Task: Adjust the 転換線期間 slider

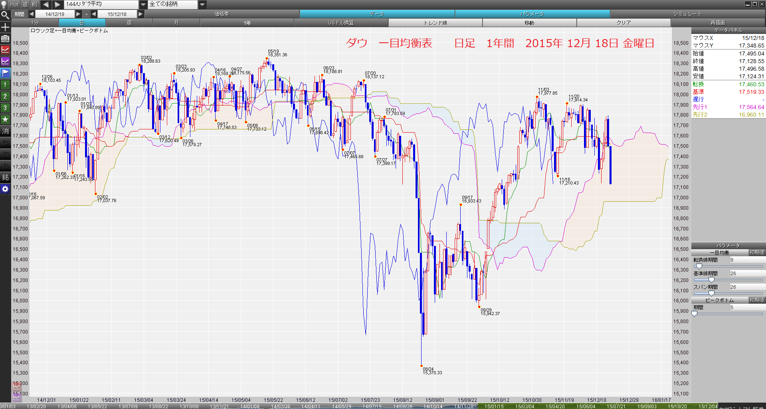Action: 699,266
